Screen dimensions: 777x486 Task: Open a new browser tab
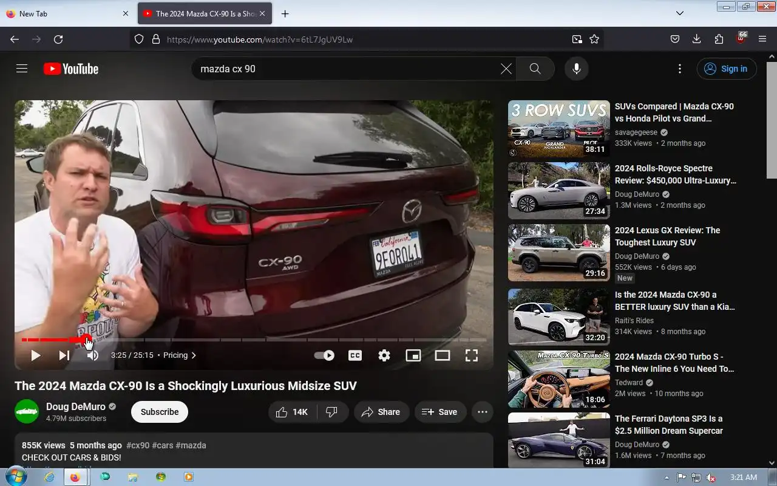pyautogui.click(x=285, y=13)
